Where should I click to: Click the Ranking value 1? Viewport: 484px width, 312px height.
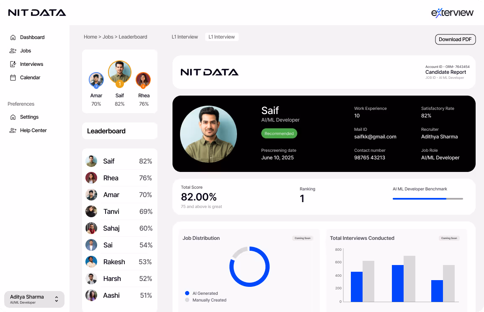302,198
